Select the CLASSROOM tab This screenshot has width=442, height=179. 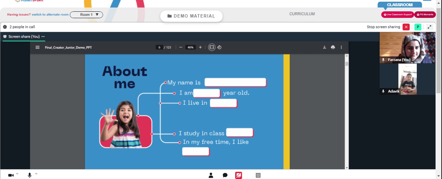(x=400, y=5)
